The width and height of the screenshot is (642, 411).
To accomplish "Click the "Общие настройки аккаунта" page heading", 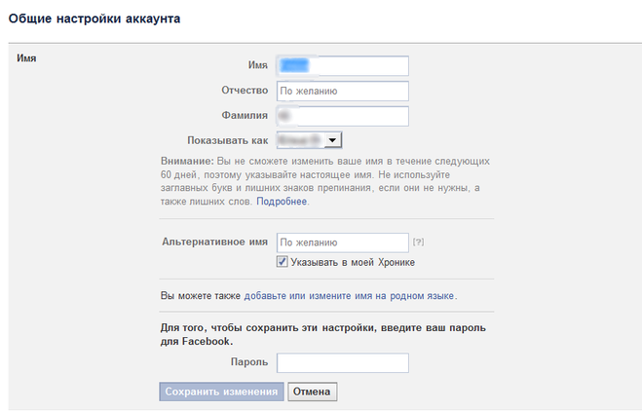I will [94, 19].
